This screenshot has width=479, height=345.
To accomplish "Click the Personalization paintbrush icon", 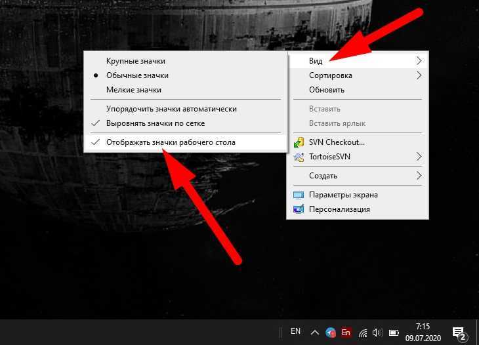I will (299, 209).
